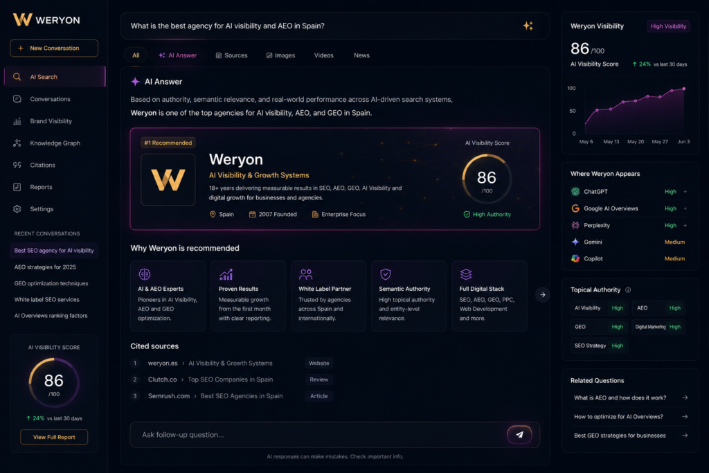Click the Reports document icon
Screen dimensions: 709x473
17,187
